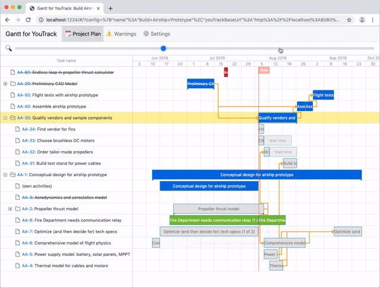Viewport: 380px width, 288px height.
Task: Select the Preliminary CAD Gantt bar
Action: tap(201, 84)
